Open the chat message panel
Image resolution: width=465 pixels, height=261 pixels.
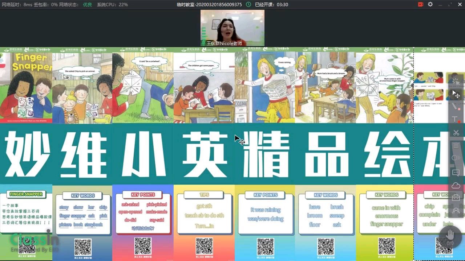[x=456, y=173]
